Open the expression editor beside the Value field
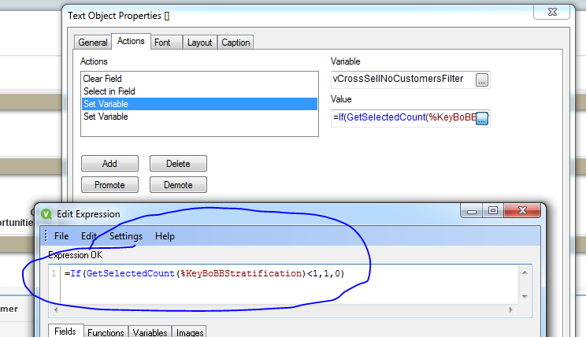The width and height of the screenshot is (586, 337). click(x=482, y=118)
